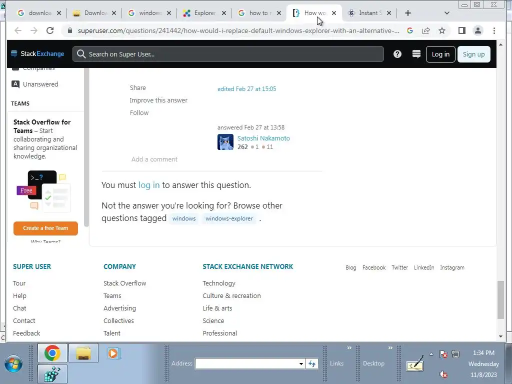The width and height of the screenshot is (512, 384).
Task: Click the Chrome URL address field
Action: 238,30
